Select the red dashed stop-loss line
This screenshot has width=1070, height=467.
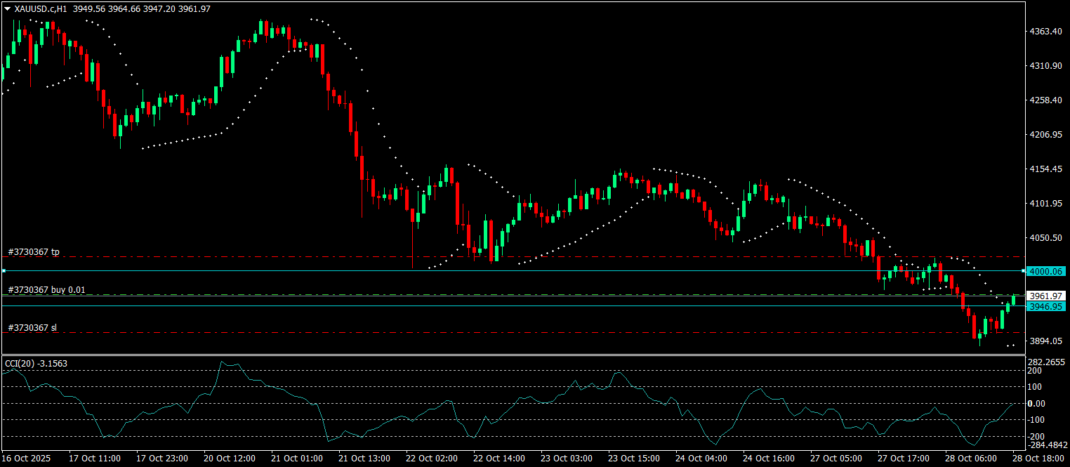(x=421, y=331)
